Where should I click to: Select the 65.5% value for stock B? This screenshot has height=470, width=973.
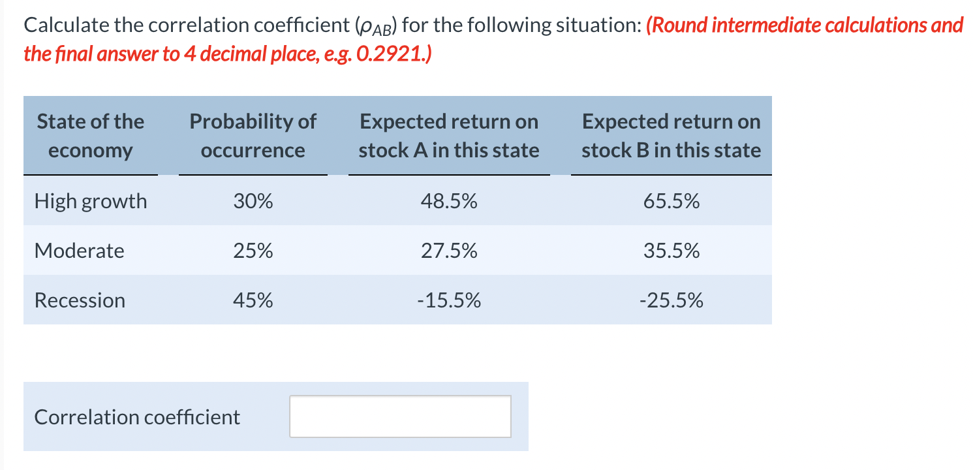(671, 201)
